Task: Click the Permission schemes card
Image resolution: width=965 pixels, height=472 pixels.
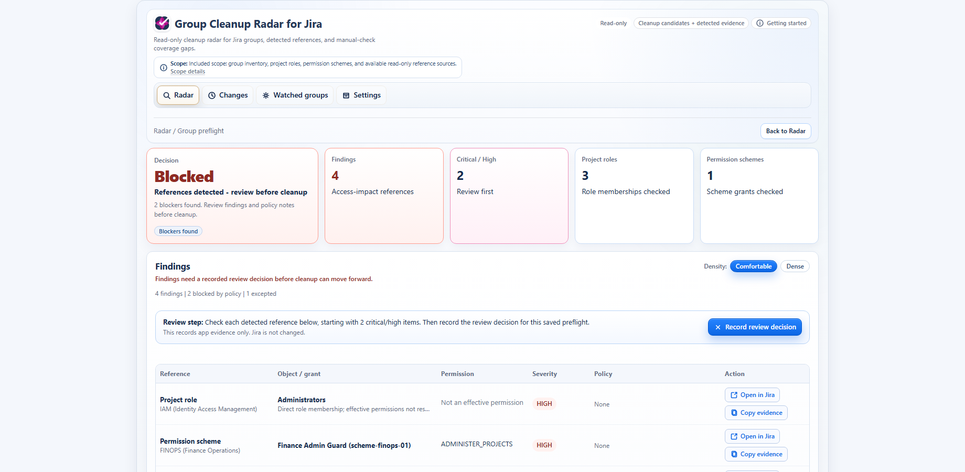Action: click(759, 196)
